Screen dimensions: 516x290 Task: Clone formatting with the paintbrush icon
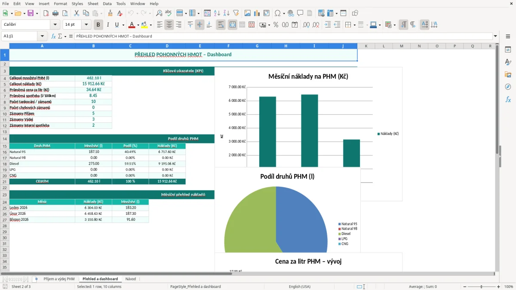(111, 13)
